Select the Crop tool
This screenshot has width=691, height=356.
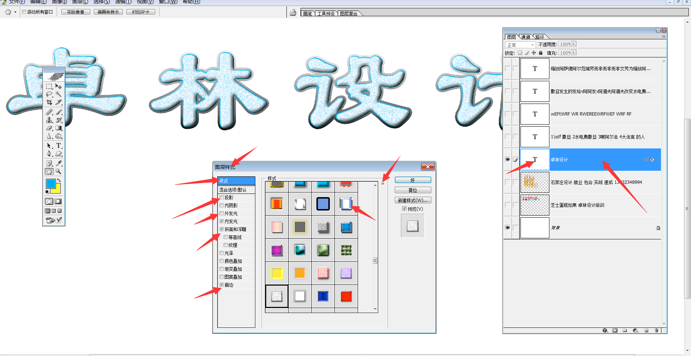(x=49, y=103)
